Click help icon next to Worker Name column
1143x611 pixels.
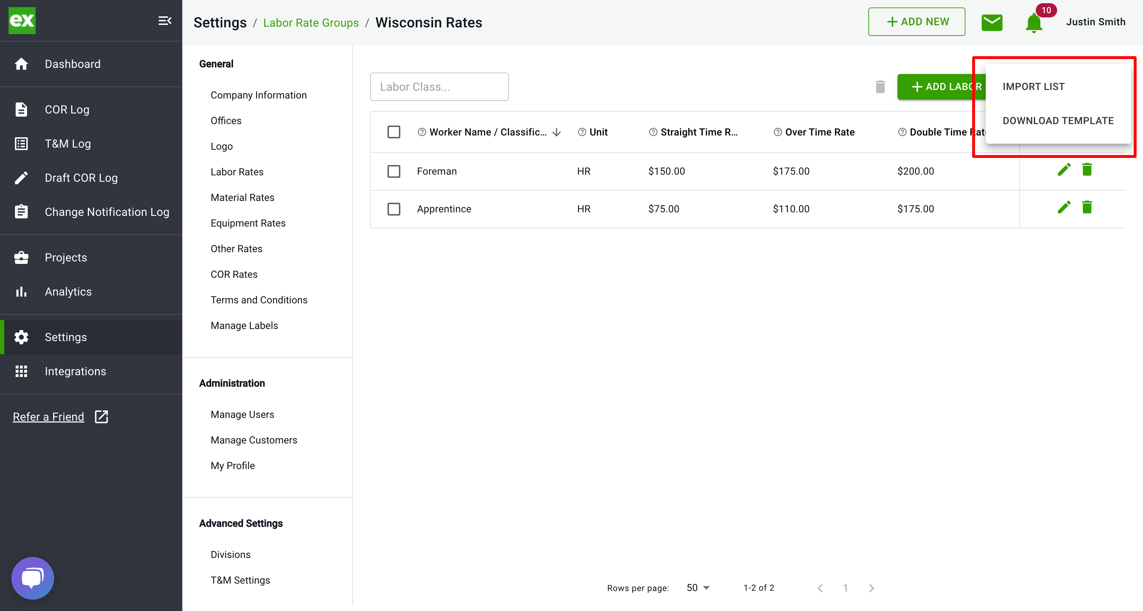pyautogui.click(x=422, y=132)
